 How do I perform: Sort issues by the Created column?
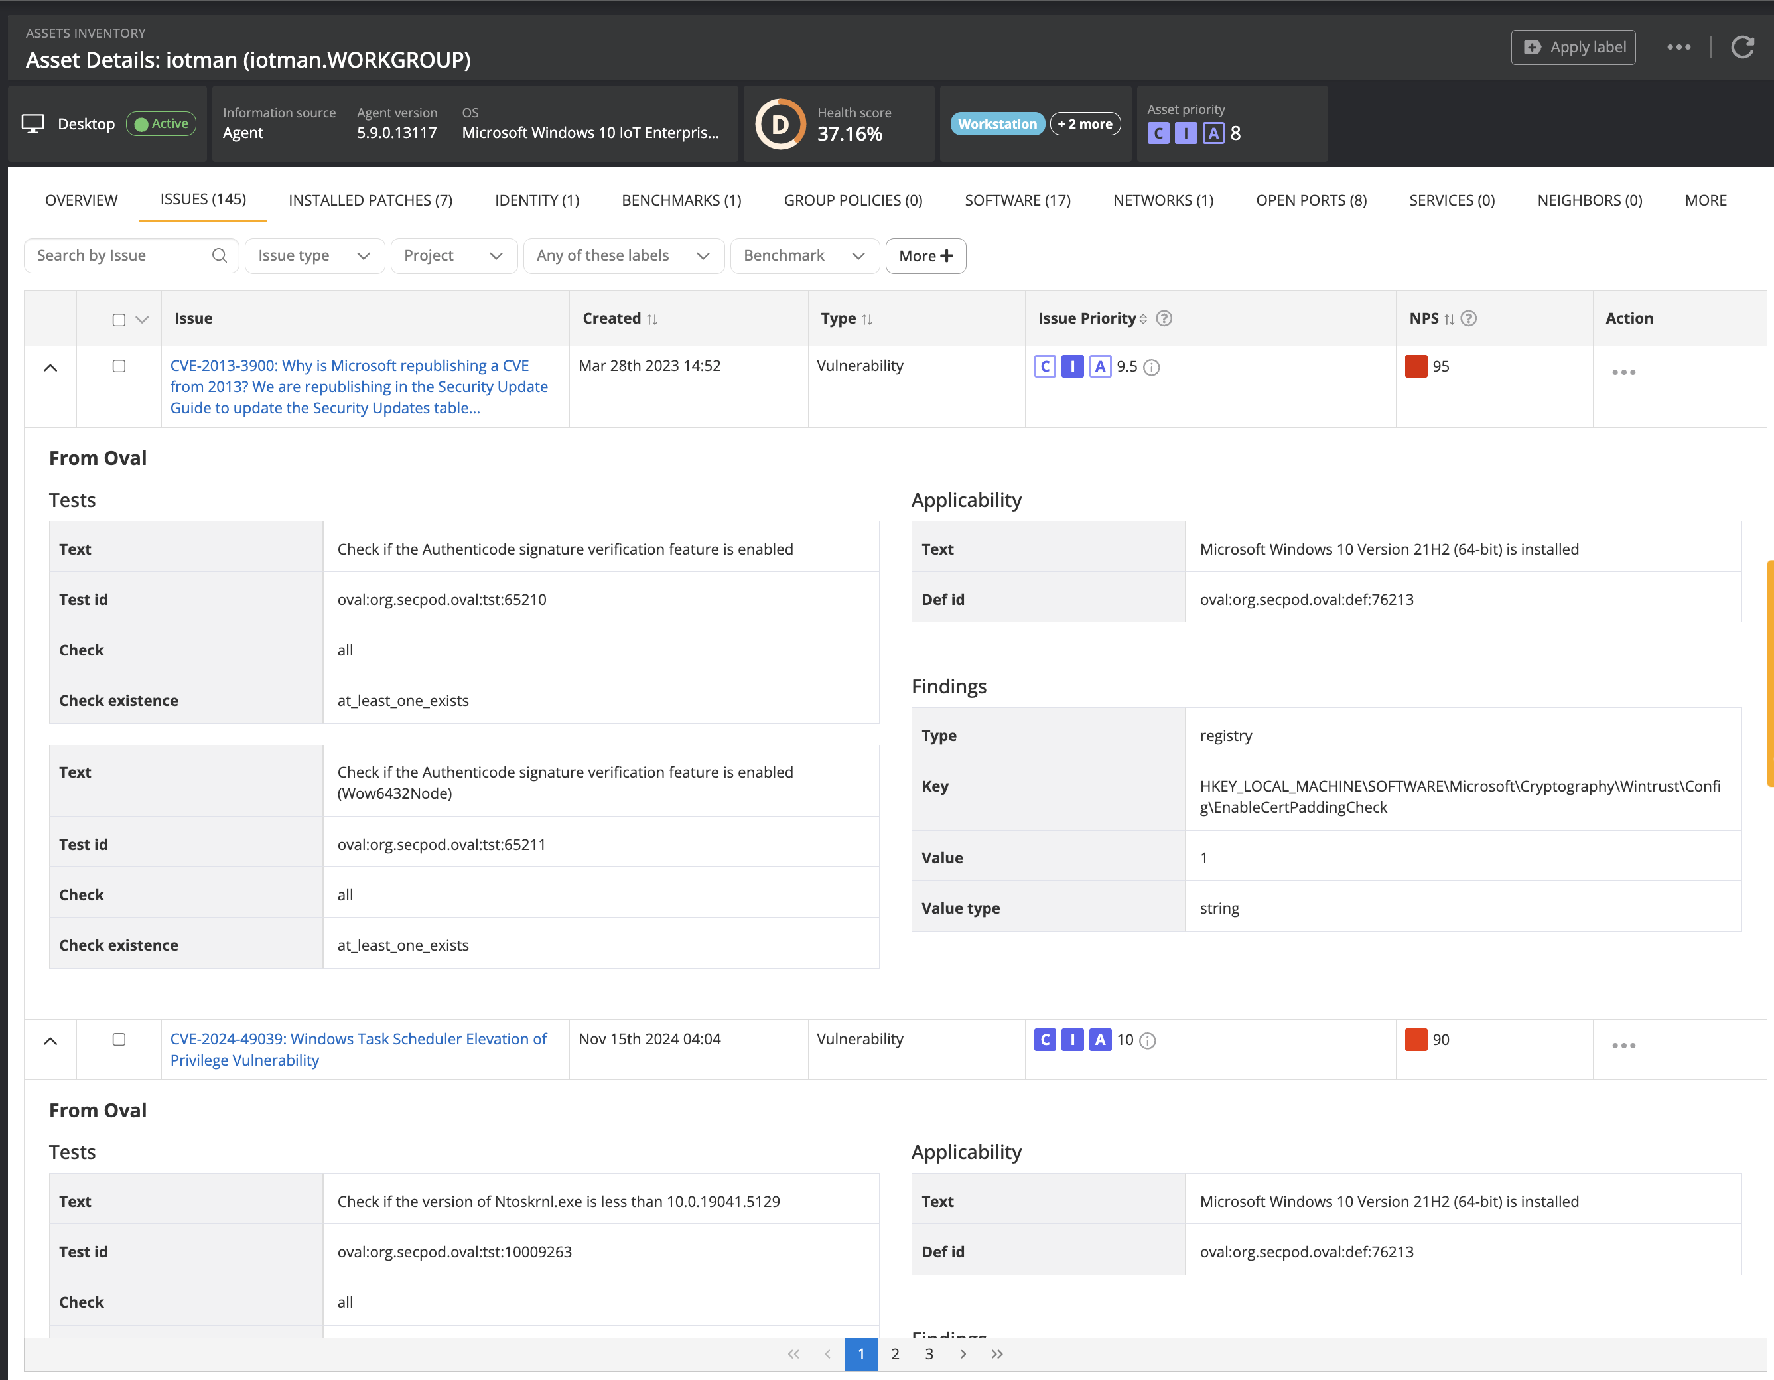(651, 319)
